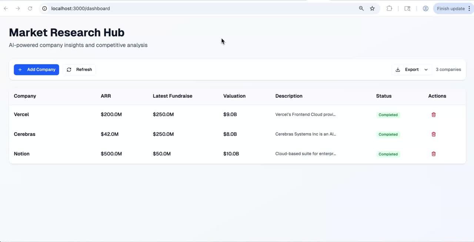
Task: Click the $42.0M ARR value
Action: [110, 134]
